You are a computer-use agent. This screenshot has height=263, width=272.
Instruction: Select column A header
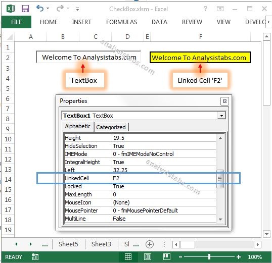pos(31,37)
